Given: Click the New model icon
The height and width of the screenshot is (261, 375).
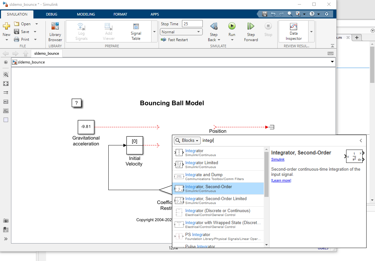Looking at the screenshot, I should tap(6, 26).
